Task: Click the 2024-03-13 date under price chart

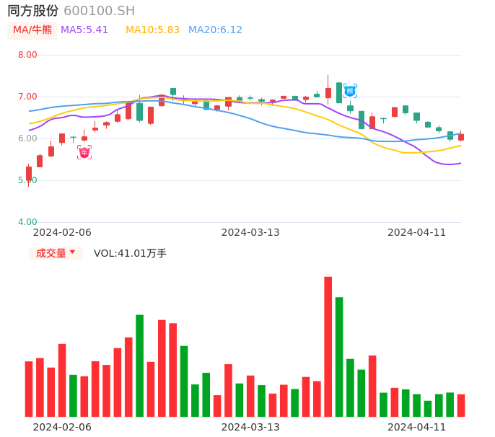Action: [x=250, y=232]
